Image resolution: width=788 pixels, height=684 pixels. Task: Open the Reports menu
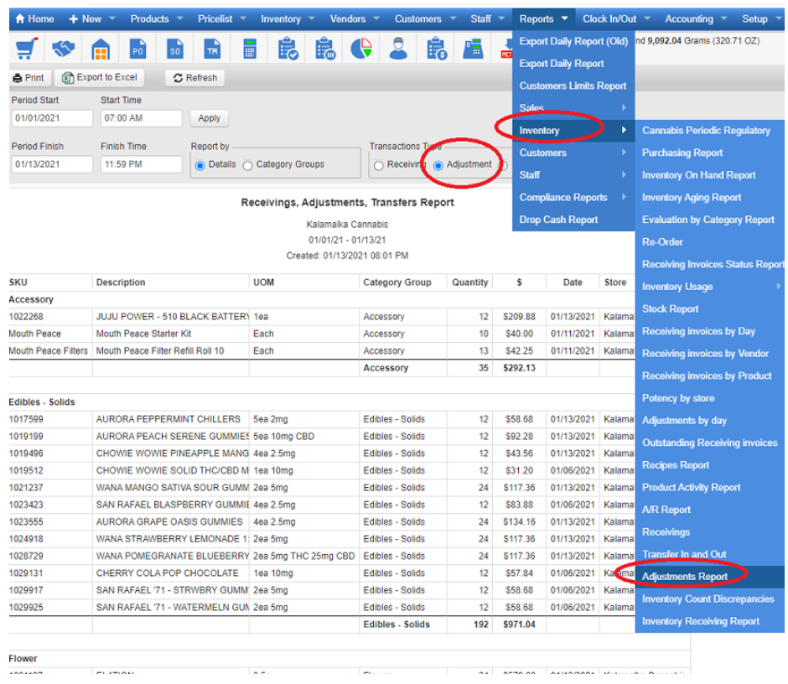click(x=543, y=19)
